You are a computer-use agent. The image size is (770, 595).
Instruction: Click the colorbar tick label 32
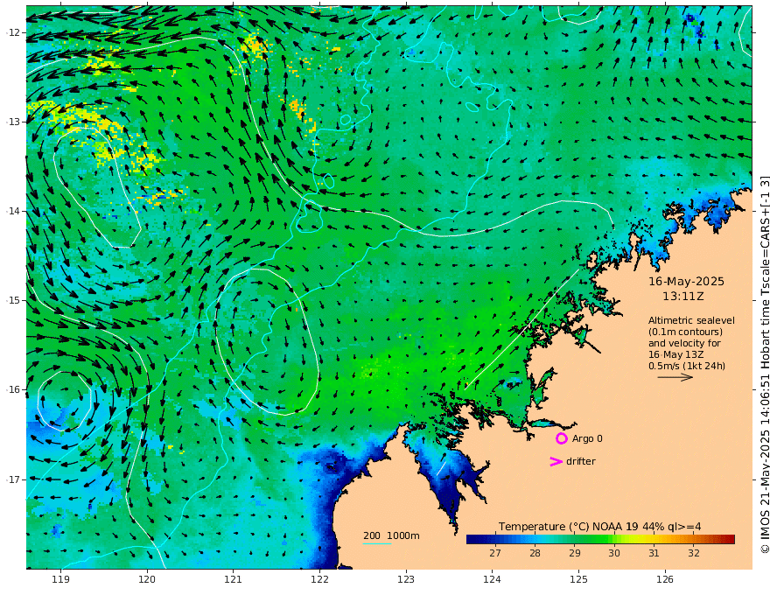click(x=693, y=553)
